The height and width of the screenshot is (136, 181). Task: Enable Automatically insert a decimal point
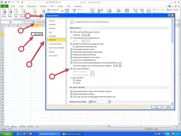72,38
